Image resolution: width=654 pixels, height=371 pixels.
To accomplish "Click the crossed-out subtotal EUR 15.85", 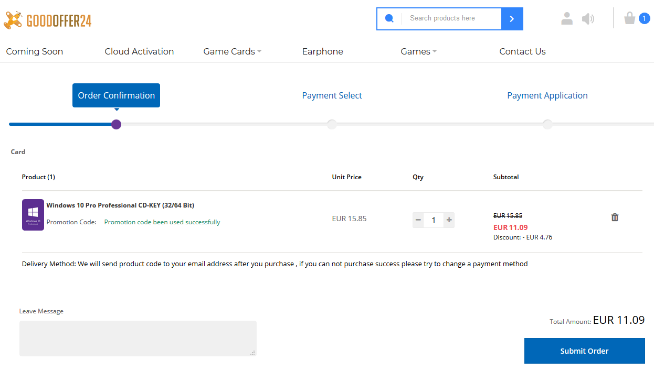I will [508, 216].
